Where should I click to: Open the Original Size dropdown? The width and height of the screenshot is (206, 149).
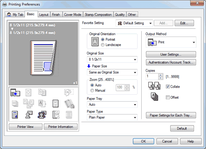tap(112, 59)
